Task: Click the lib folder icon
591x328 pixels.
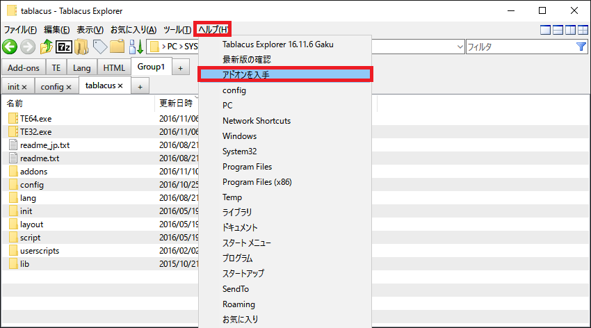Action: point(13,263)
